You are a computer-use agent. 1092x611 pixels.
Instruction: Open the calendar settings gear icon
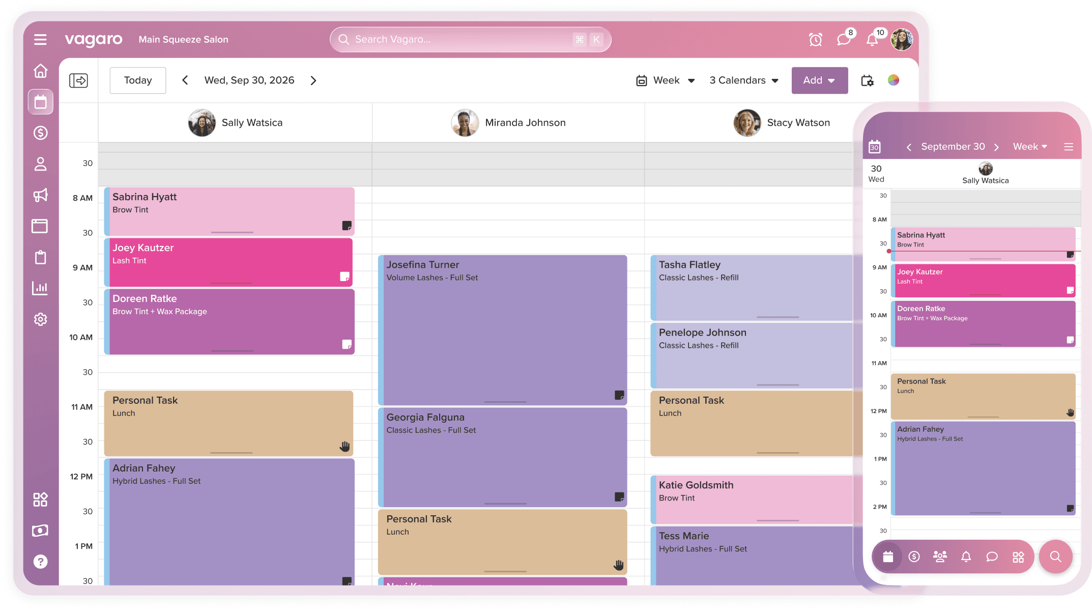[867, 80]
